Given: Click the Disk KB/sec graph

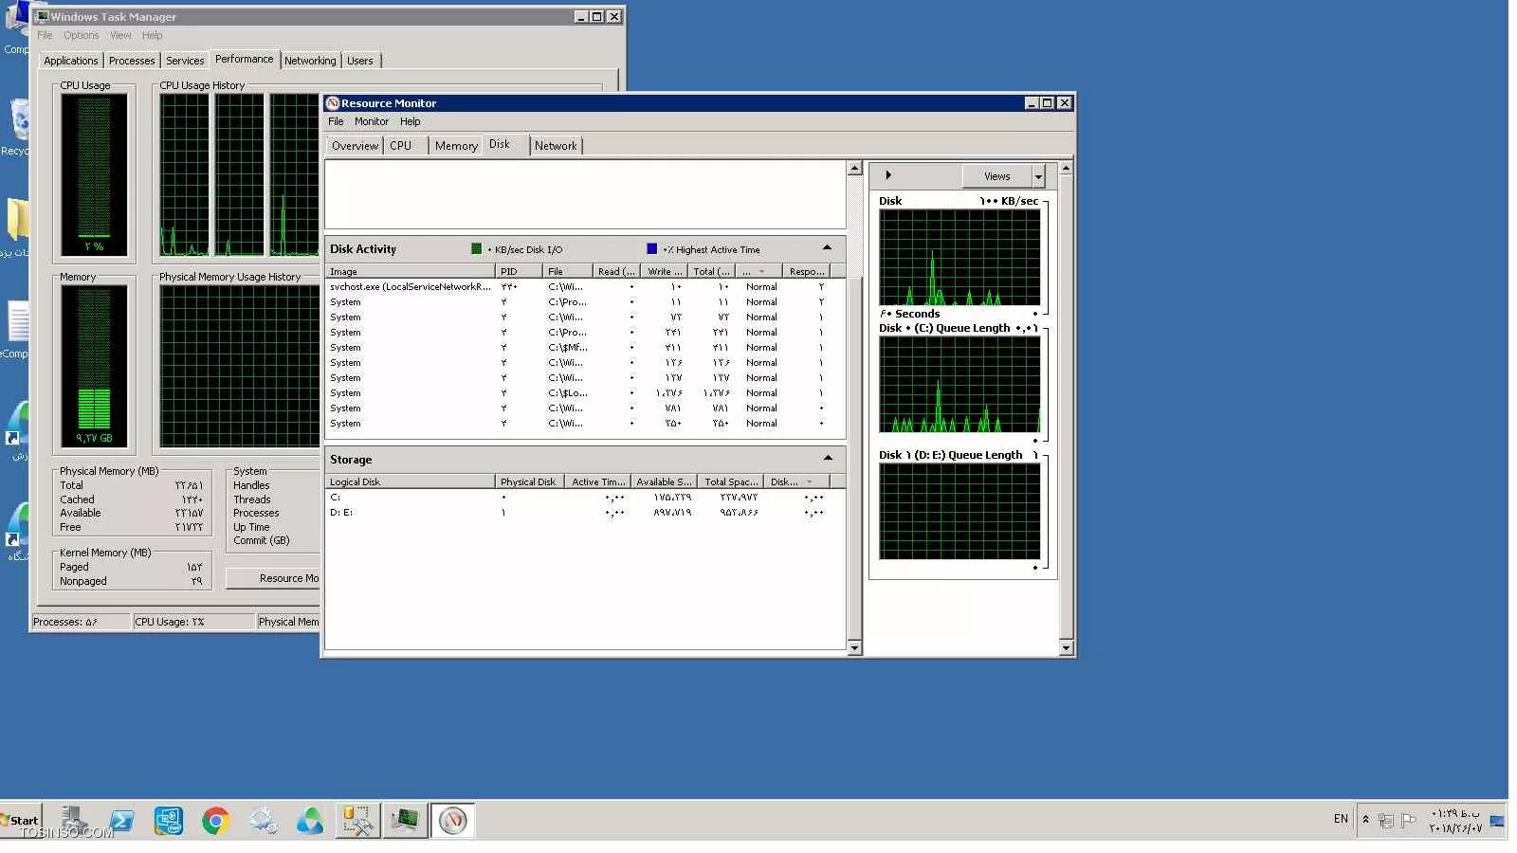Looking at the screenshot, I should click(x=960, y=257).
